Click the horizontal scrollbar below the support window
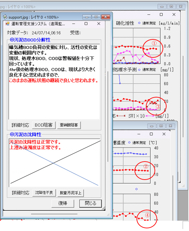 click(54, 214)
